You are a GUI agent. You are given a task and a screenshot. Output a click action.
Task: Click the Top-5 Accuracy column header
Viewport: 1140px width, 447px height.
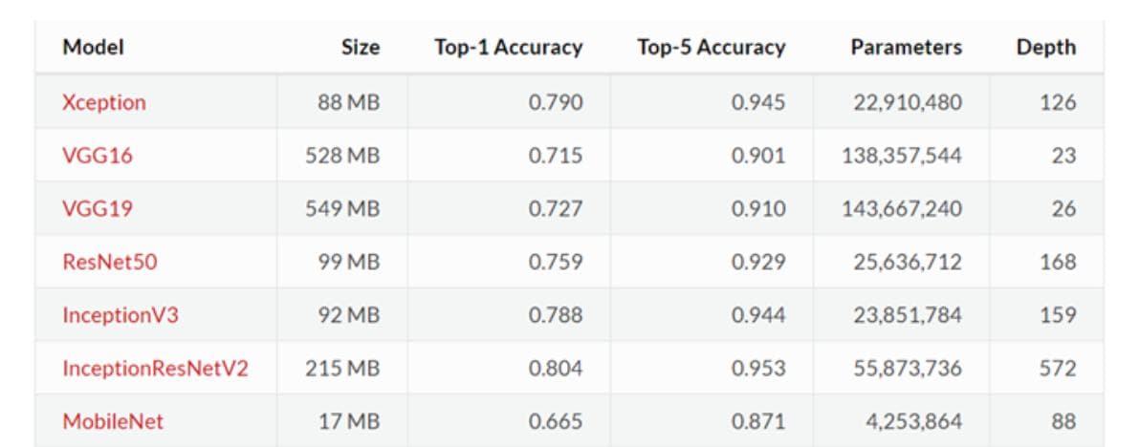pyautogui.click(x=712, y=47)
